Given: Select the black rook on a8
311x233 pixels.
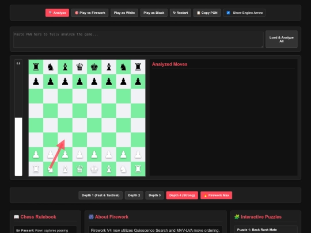Looking at the screenshot, I should 36,67.
